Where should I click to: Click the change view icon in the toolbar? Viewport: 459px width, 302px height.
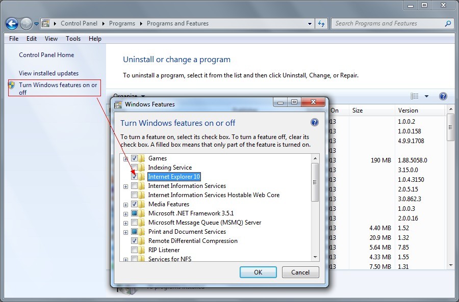[x=414, y=96]
